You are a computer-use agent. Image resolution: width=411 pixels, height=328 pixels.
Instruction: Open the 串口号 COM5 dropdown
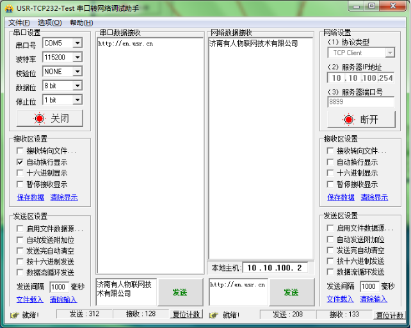point(77,44)
